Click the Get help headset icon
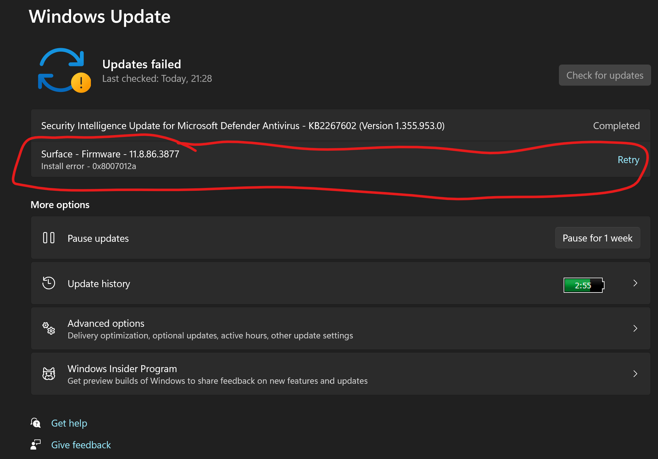 (36, 423)
